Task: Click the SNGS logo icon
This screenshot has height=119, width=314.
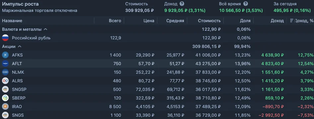Action: (5, 115)
